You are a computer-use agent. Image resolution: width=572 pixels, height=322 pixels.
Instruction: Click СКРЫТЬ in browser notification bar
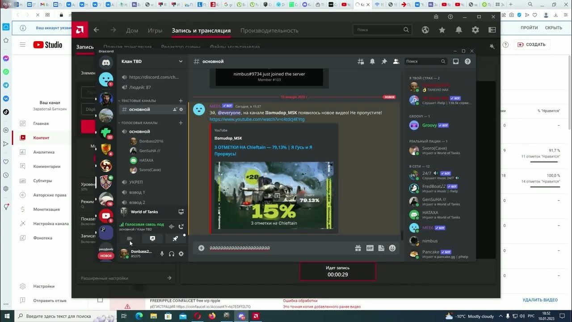553,28
